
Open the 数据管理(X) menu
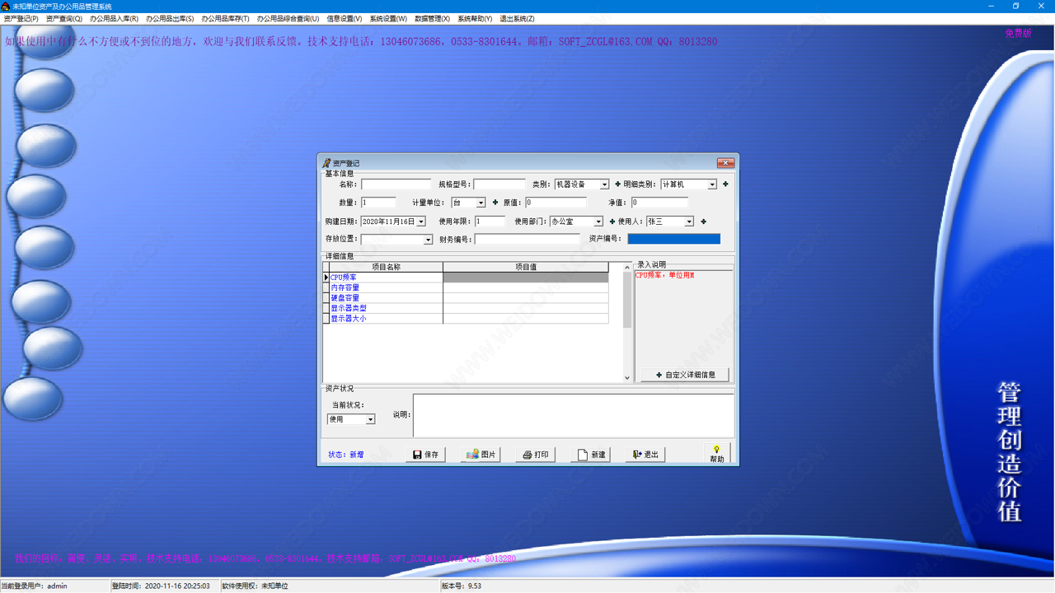tap(432, 18)
